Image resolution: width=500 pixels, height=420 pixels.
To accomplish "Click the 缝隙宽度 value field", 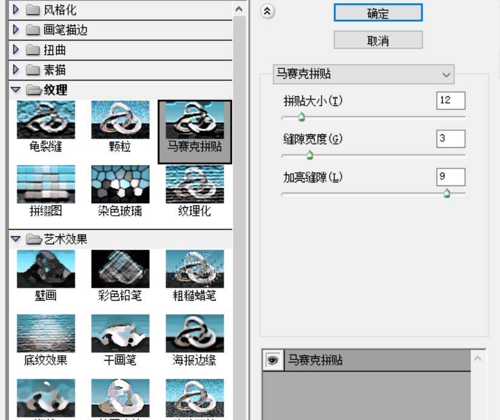I will click(450, 139).
